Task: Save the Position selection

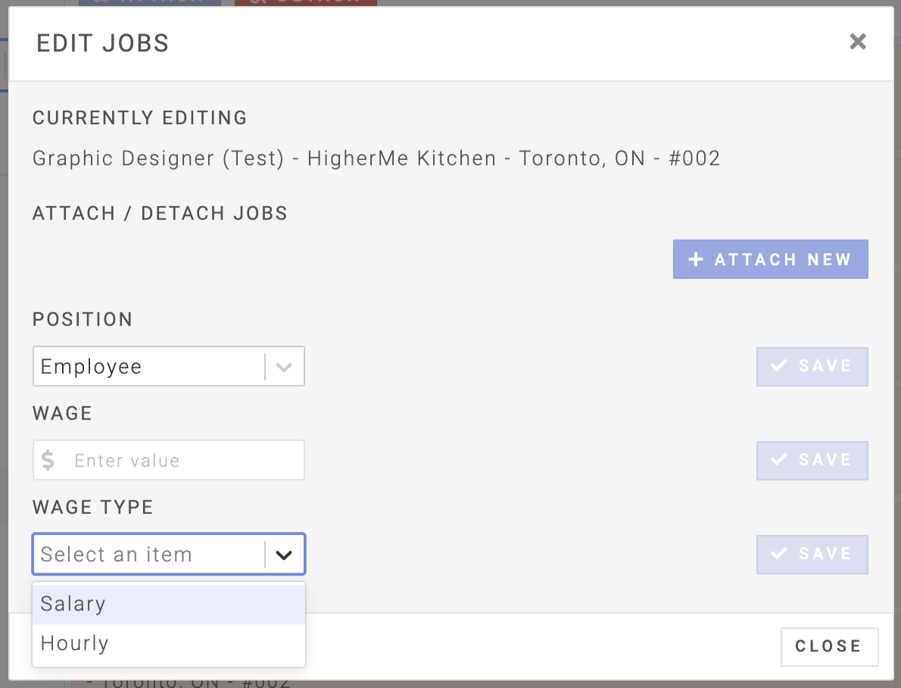Action: pyautogui.click(x=812, y=366)
